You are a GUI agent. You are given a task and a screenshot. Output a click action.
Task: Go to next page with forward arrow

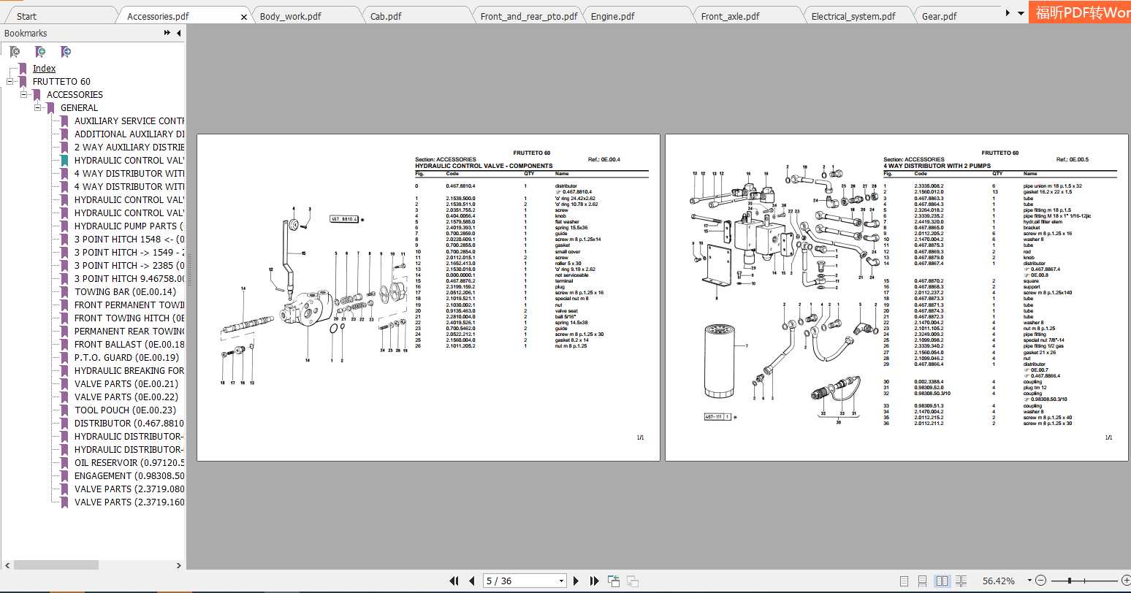pyautogui.click(x=576, y=581)
